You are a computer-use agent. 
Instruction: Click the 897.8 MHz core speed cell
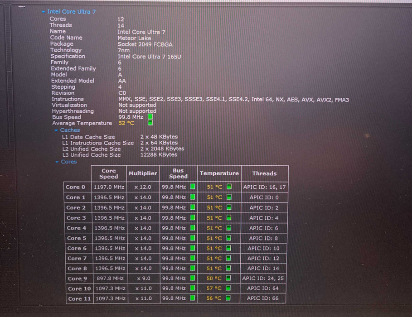[x=110, y=279]
